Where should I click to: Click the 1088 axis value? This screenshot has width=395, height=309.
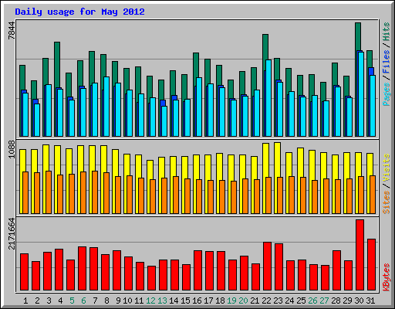tap(12, 149)
